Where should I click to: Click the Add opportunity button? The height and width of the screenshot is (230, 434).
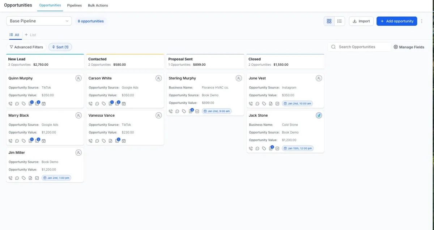[x=396, y=21]
